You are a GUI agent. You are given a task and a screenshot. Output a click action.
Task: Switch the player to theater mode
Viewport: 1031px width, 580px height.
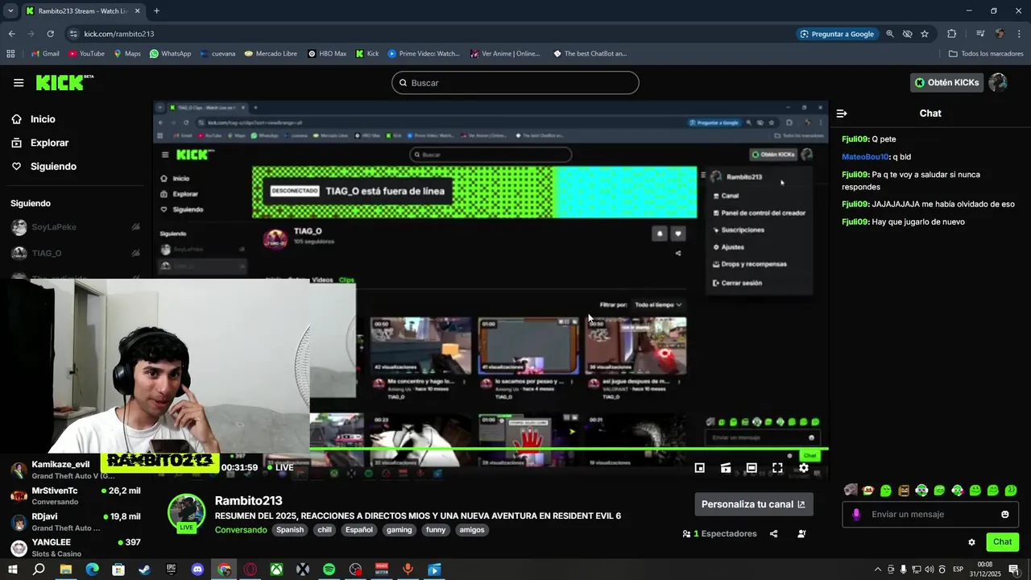[x=752, y=468]
